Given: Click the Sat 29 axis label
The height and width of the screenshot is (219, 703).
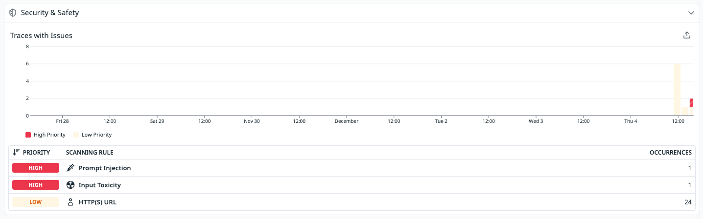Looking at the screenshot, I should click(157, 121).
